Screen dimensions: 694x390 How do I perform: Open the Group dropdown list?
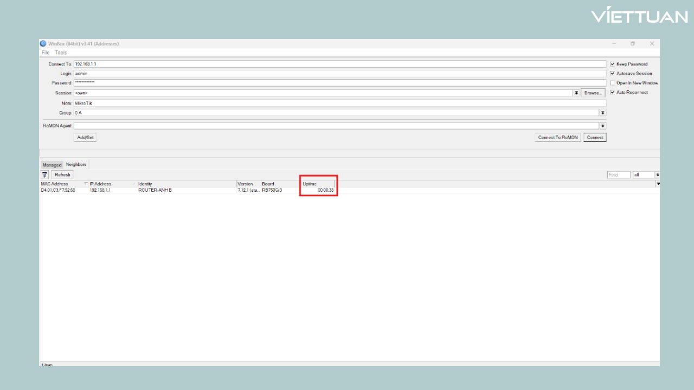tap(602, 113)
